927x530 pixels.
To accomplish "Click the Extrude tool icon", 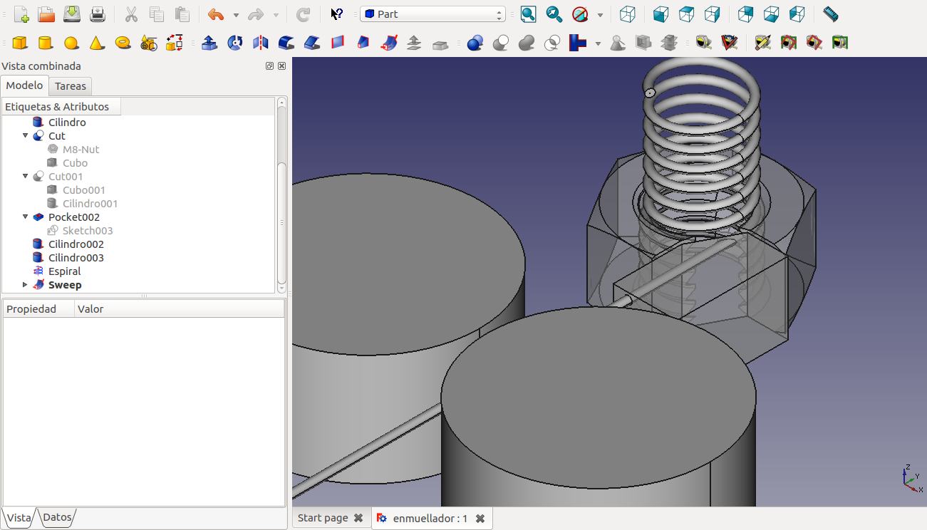I will [209, 43].
